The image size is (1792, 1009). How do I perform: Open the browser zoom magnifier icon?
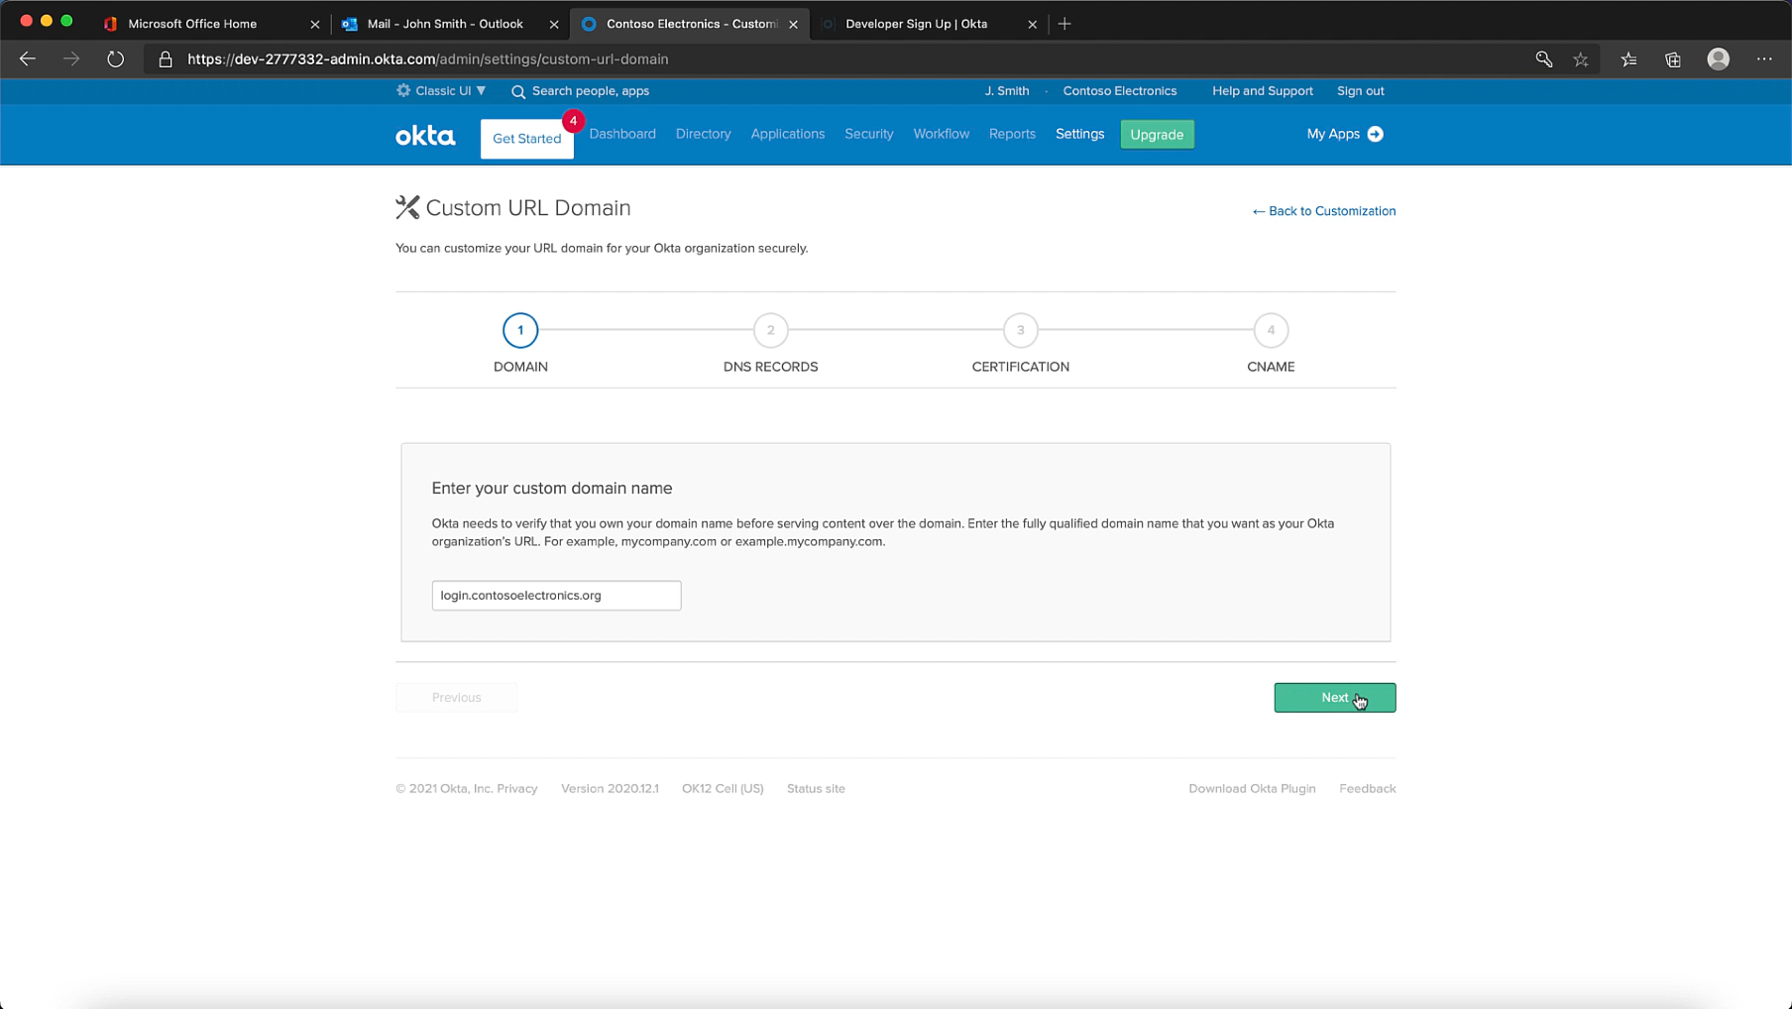1544,59
